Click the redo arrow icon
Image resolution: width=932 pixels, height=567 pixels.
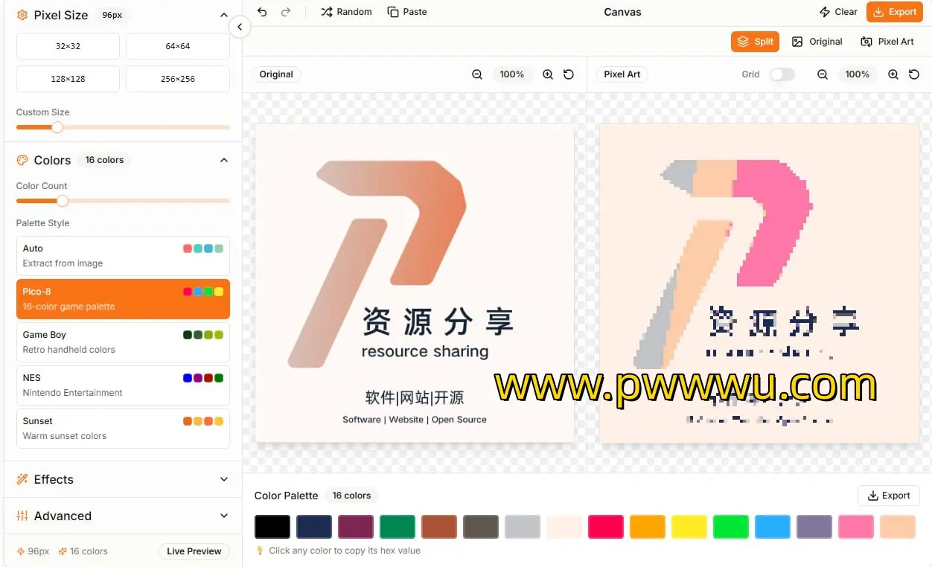coord(286,12)
